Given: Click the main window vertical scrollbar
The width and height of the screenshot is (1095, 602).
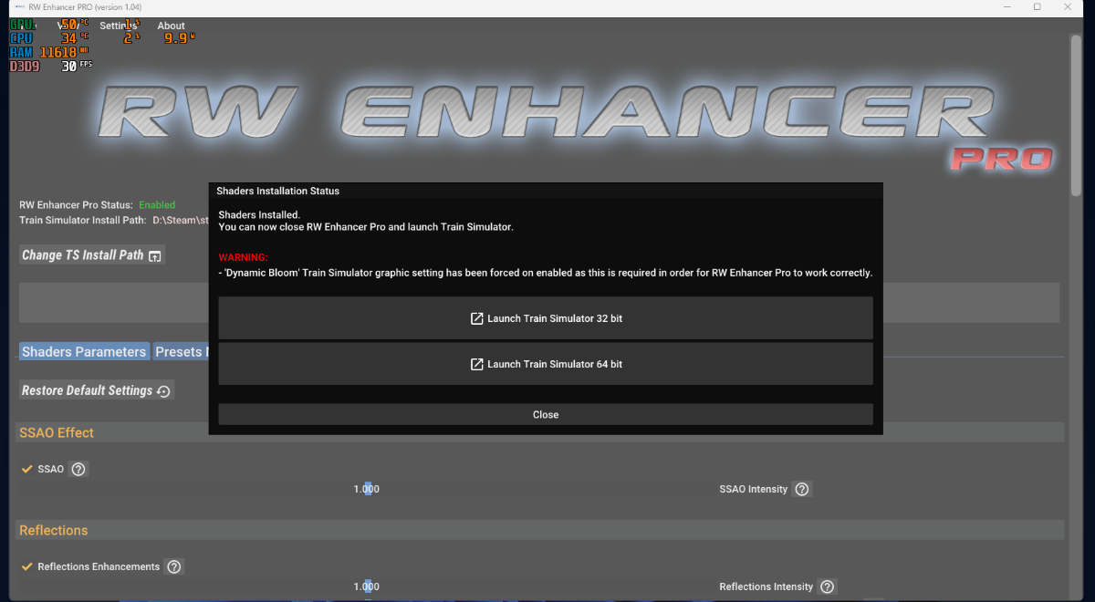Looking at the screenshot, I should click(1077, 114).
